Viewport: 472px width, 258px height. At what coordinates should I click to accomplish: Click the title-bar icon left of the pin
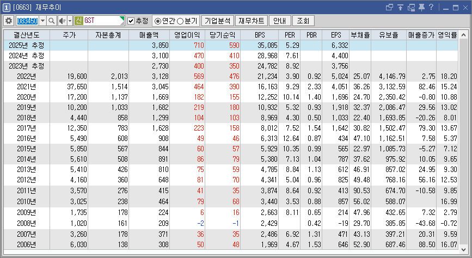[411, 7]
